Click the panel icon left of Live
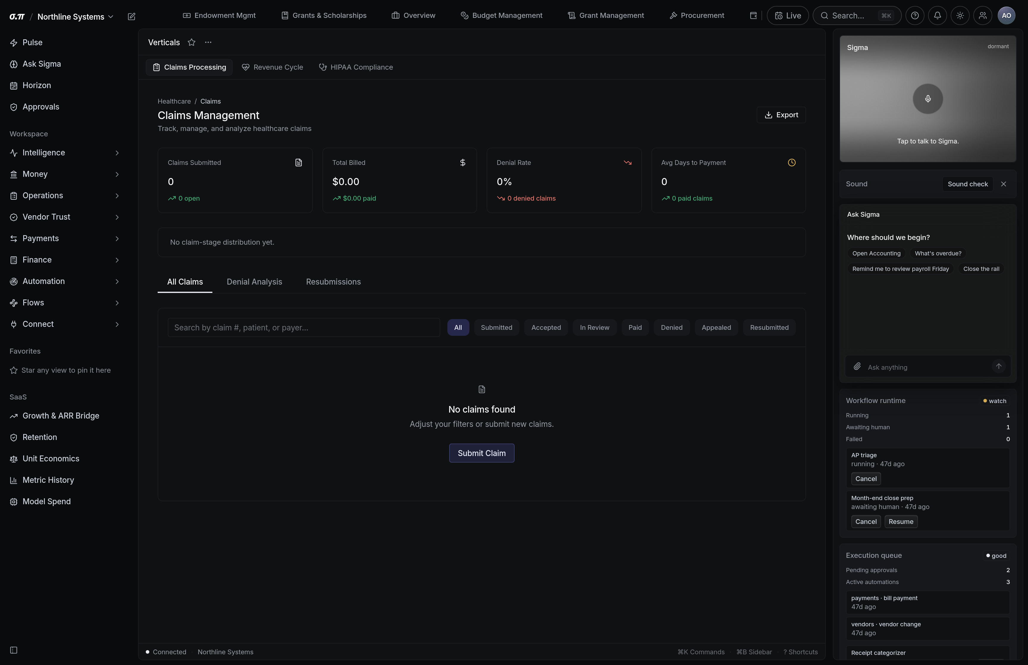 click(753, 15)
